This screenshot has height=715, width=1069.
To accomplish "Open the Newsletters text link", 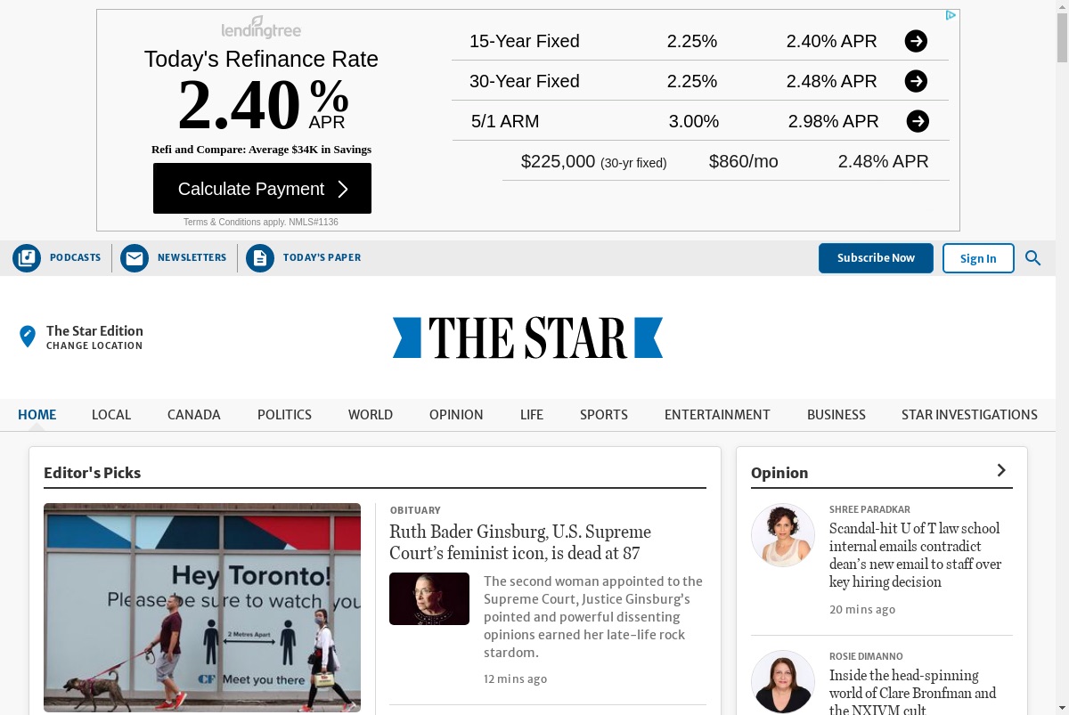I will [192, 257].
